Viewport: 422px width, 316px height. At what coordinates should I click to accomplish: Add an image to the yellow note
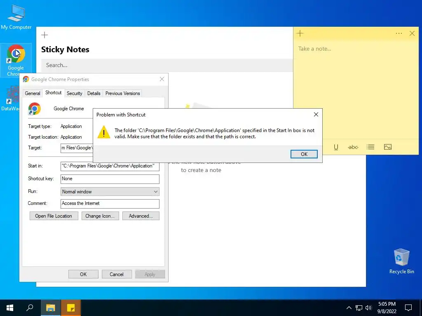tap(387, 147)
